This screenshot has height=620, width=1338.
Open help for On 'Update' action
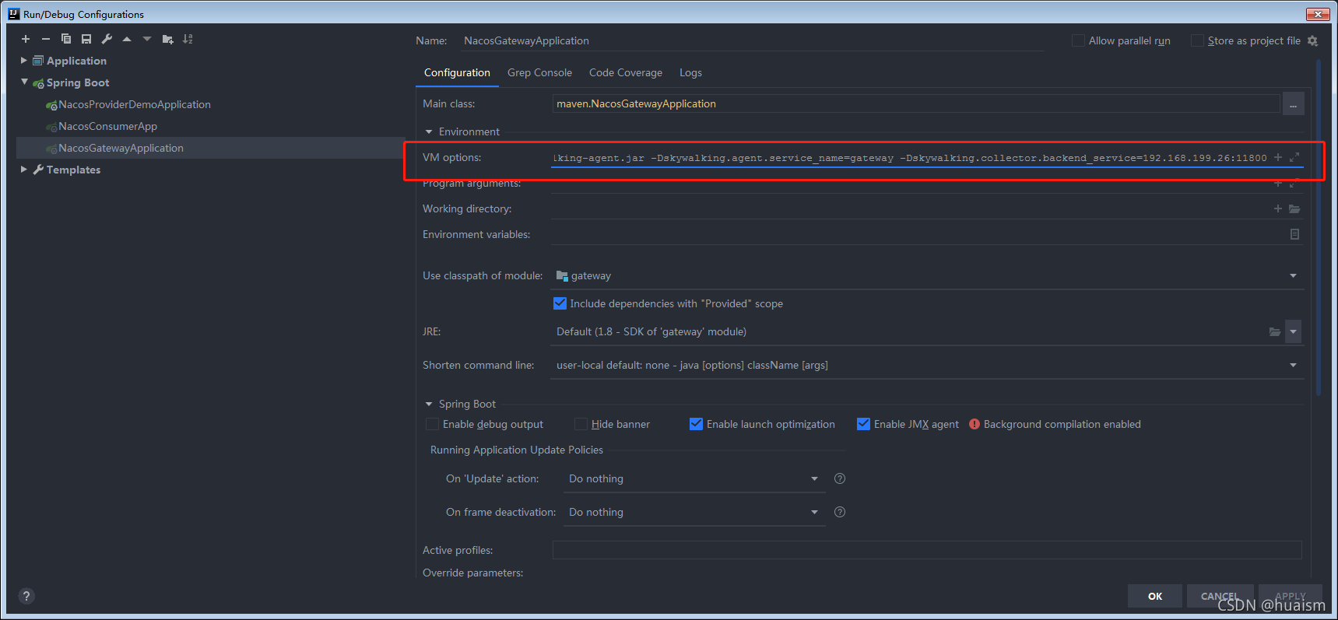pyautogui.click(x=840, y=478)
